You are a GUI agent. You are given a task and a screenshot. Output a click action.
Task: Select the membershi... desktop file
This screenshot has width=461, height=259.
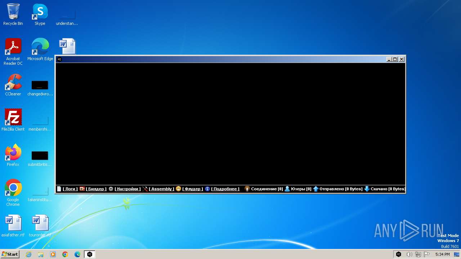coord(40,123)
